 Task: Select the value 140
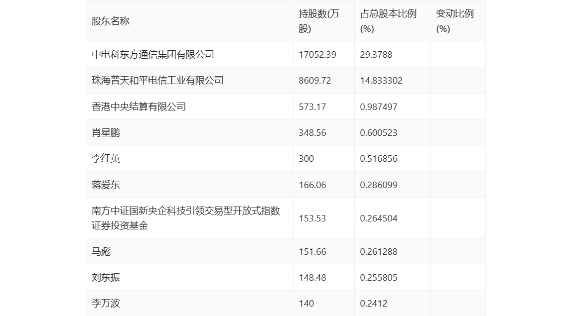coord(306,303)
